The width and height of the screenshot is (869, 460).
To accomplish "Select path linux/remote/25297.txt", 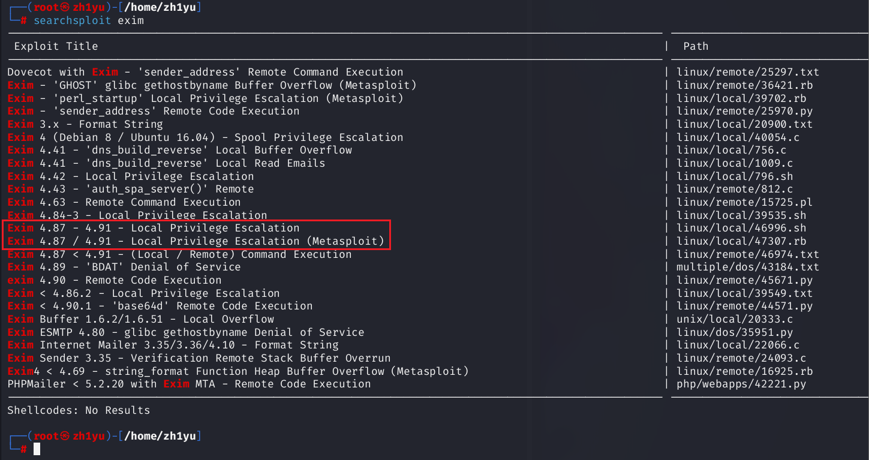I will (x=747, y=72).
